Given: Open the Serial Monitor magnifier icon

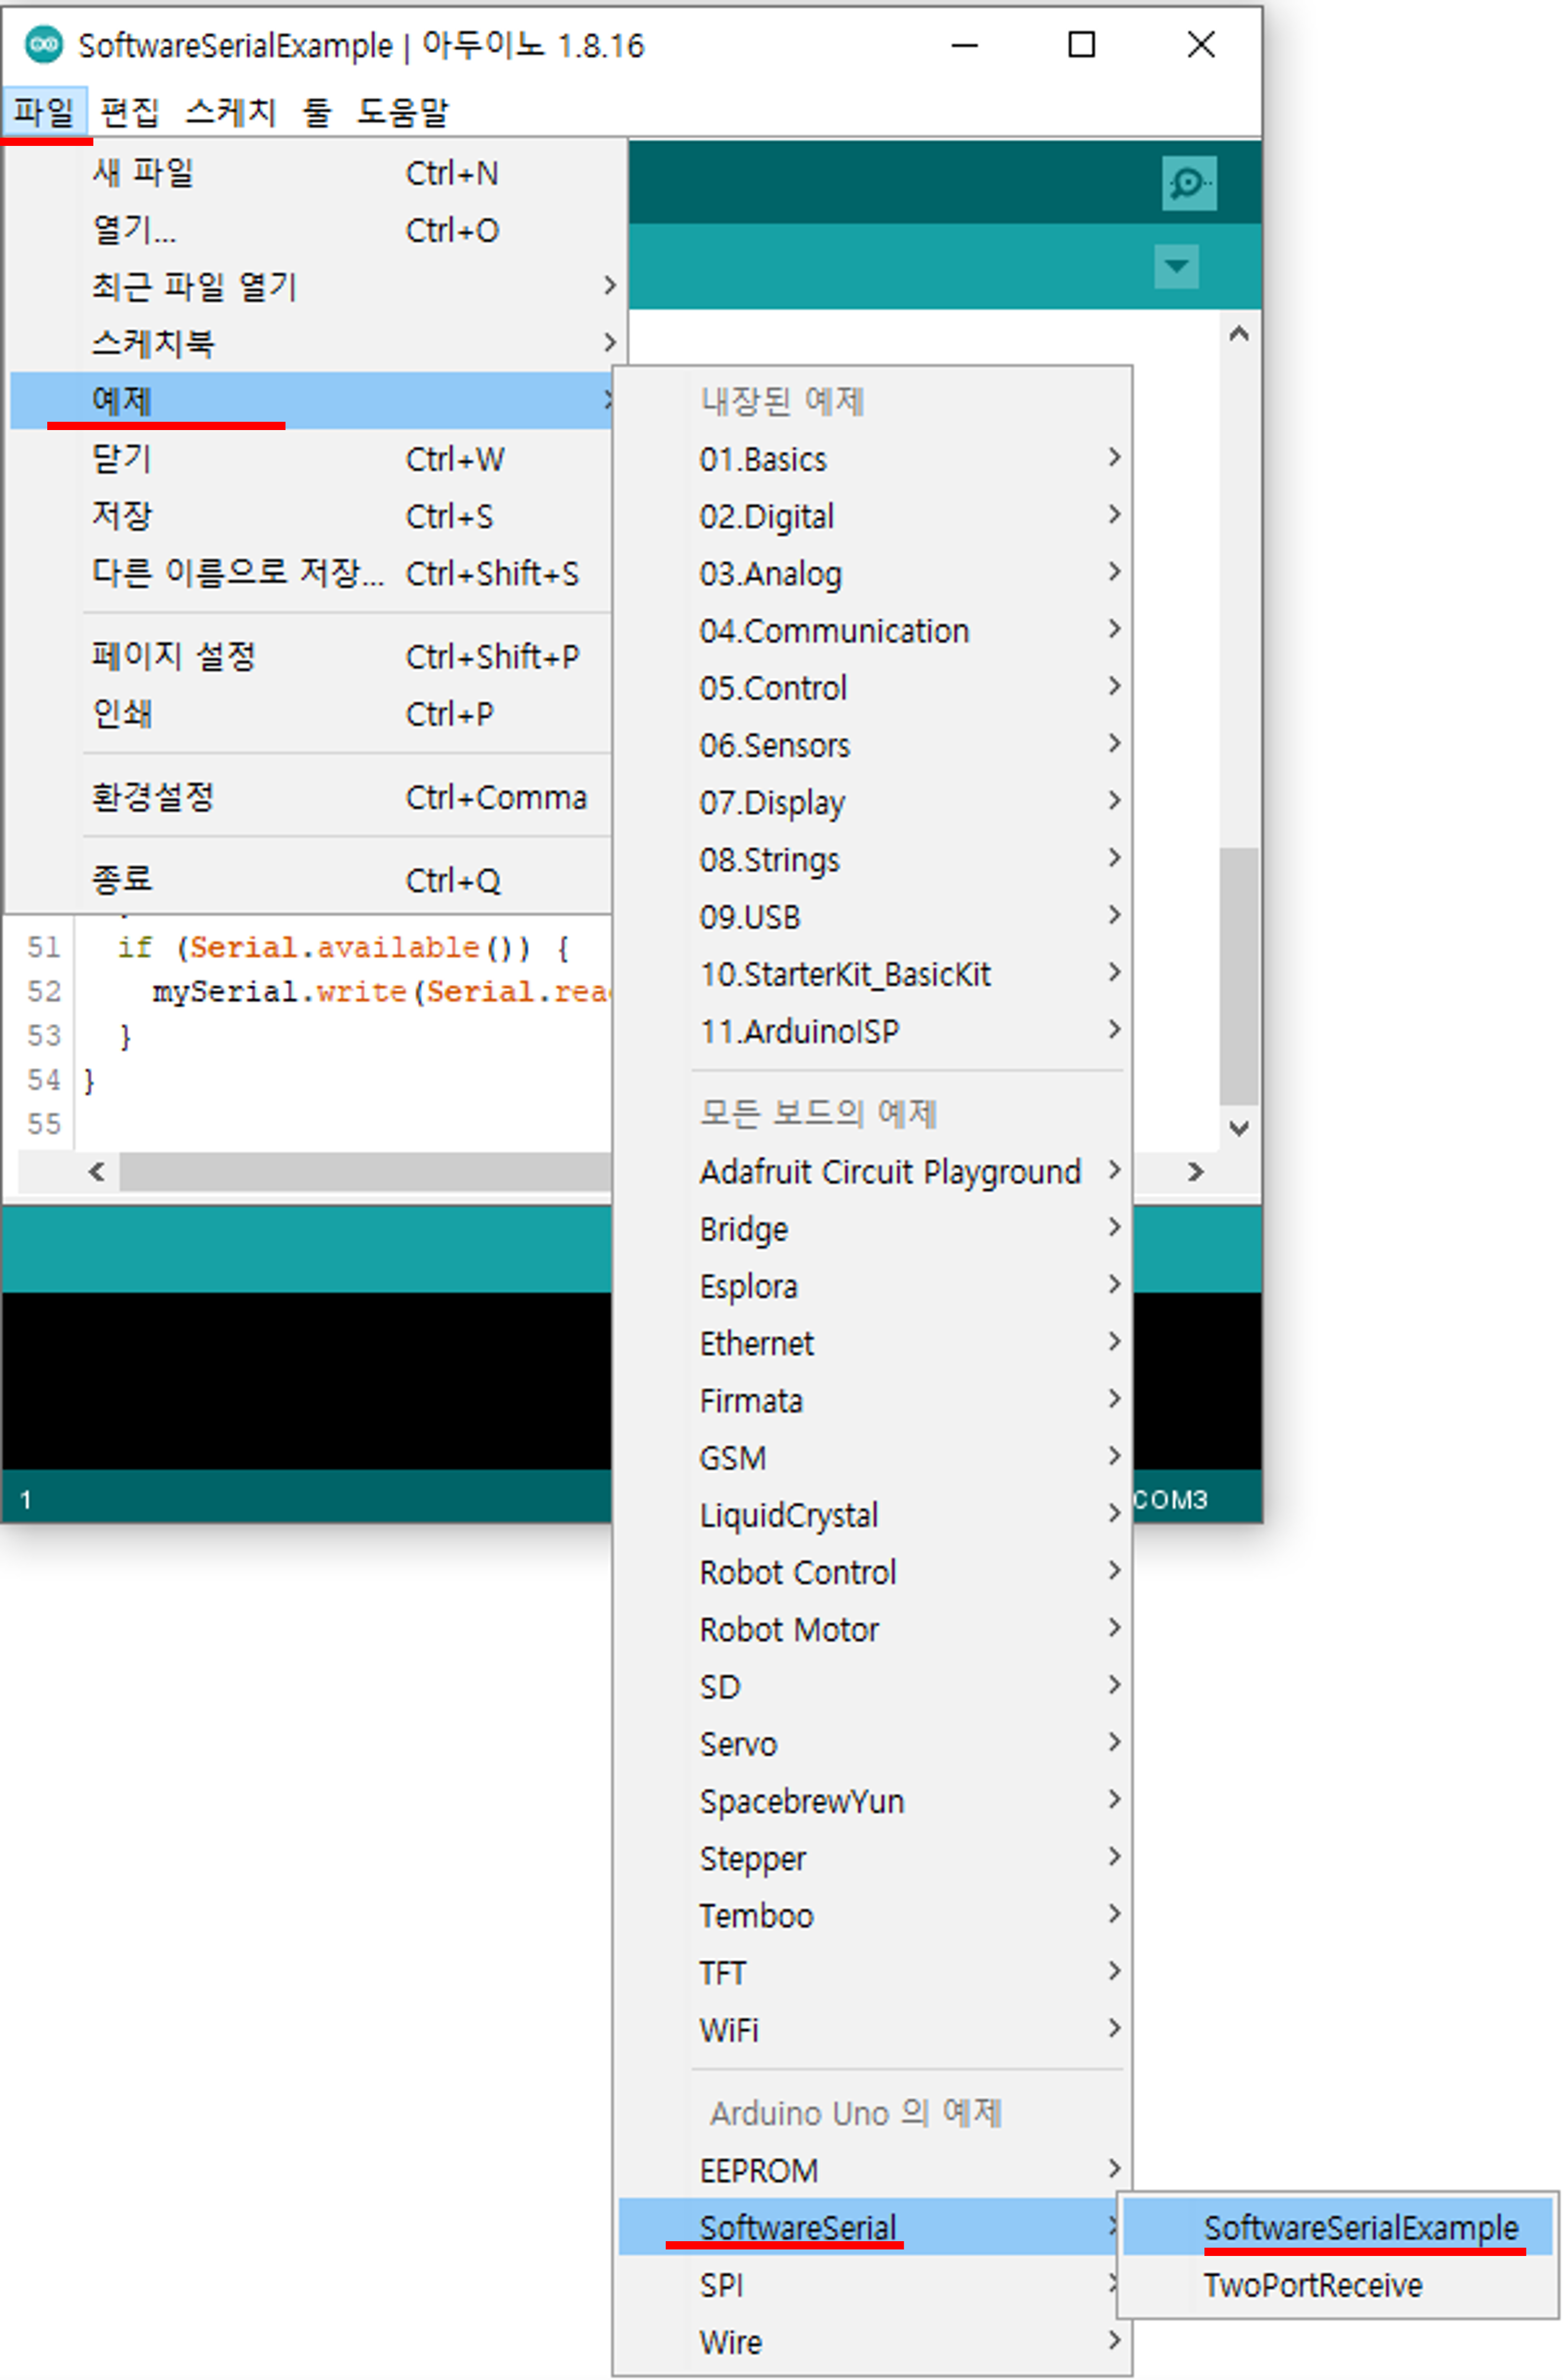Looking at the screenshot, I should pos(1188,183).
